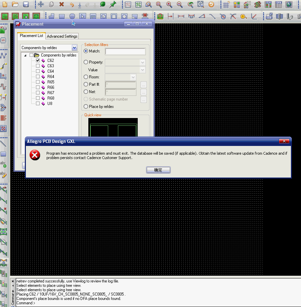Click the Copy tool icon
Screen dimensions: 301x307
pyautogui.click(x=51, y=4)
